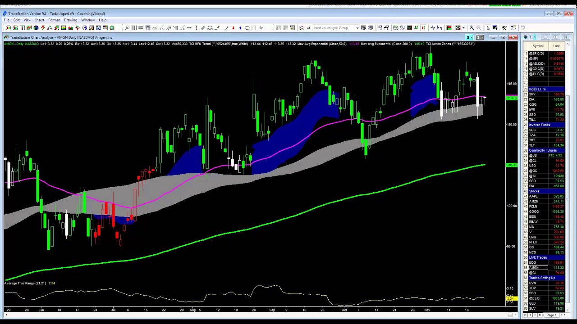Open the File menu
Screen dimensions: 577x324
point(7,20)
